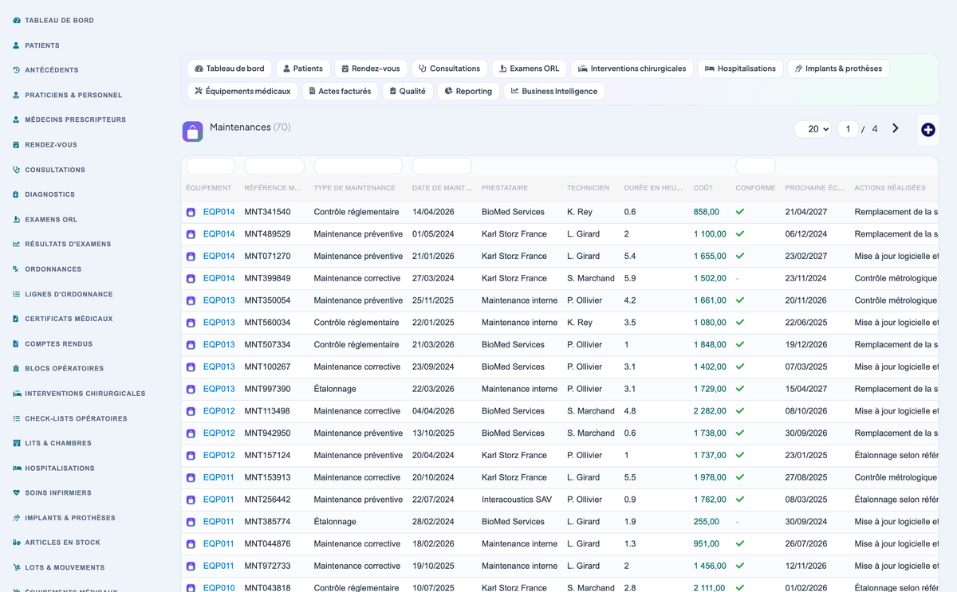This screenshot has width=957, height=592.
Task: Open Résultats d'examens sidebar icon
Action: point(16,244)
